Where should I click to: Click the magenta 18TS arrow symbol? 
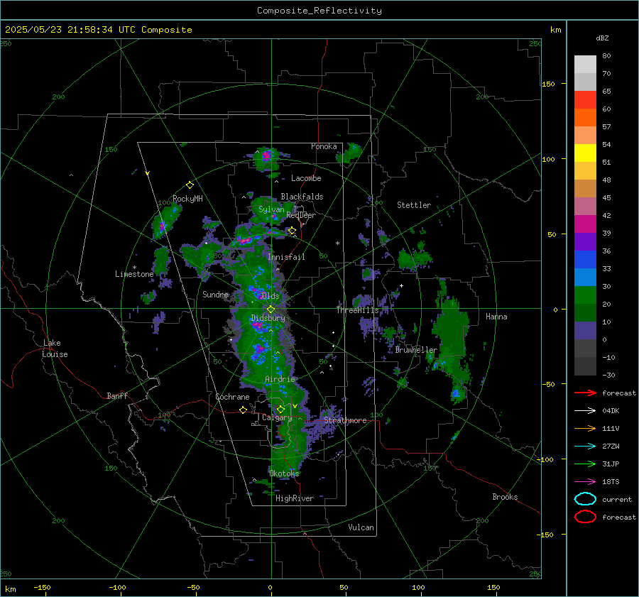(x=585, y=482)
